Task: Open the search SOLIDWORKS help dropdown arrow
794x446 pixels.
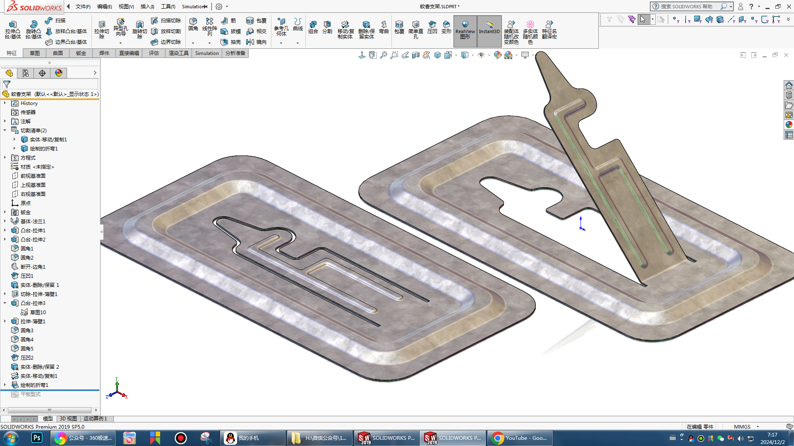Action: (x=731, y=7)
